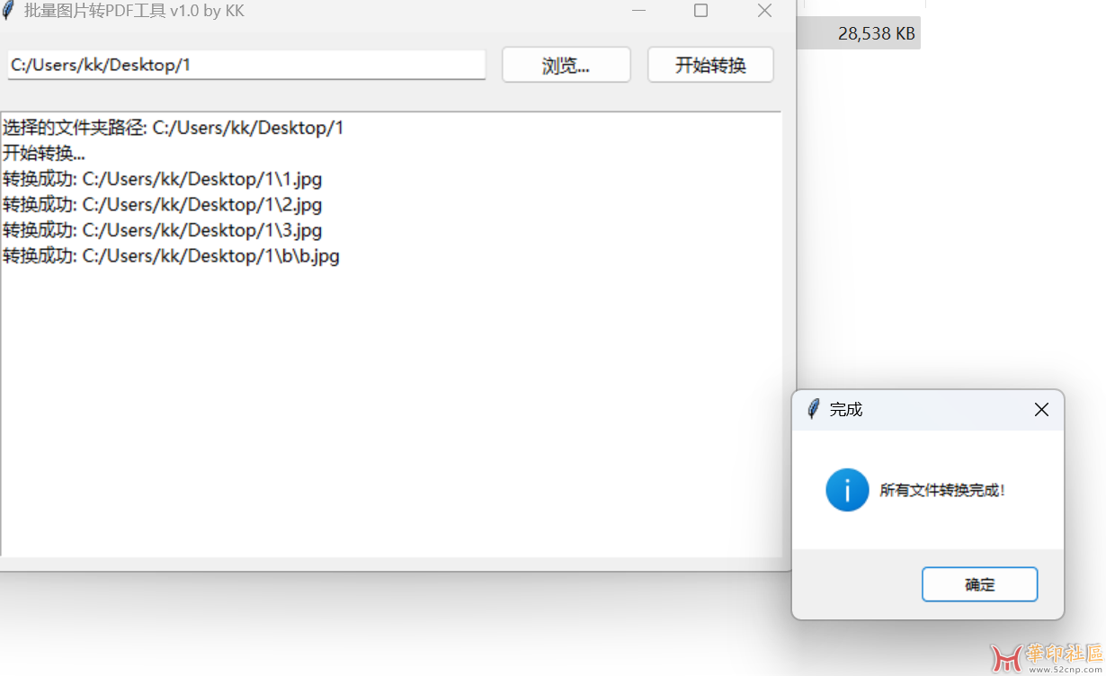Click the 选择的文件夹路径 log line

[173, 128]
